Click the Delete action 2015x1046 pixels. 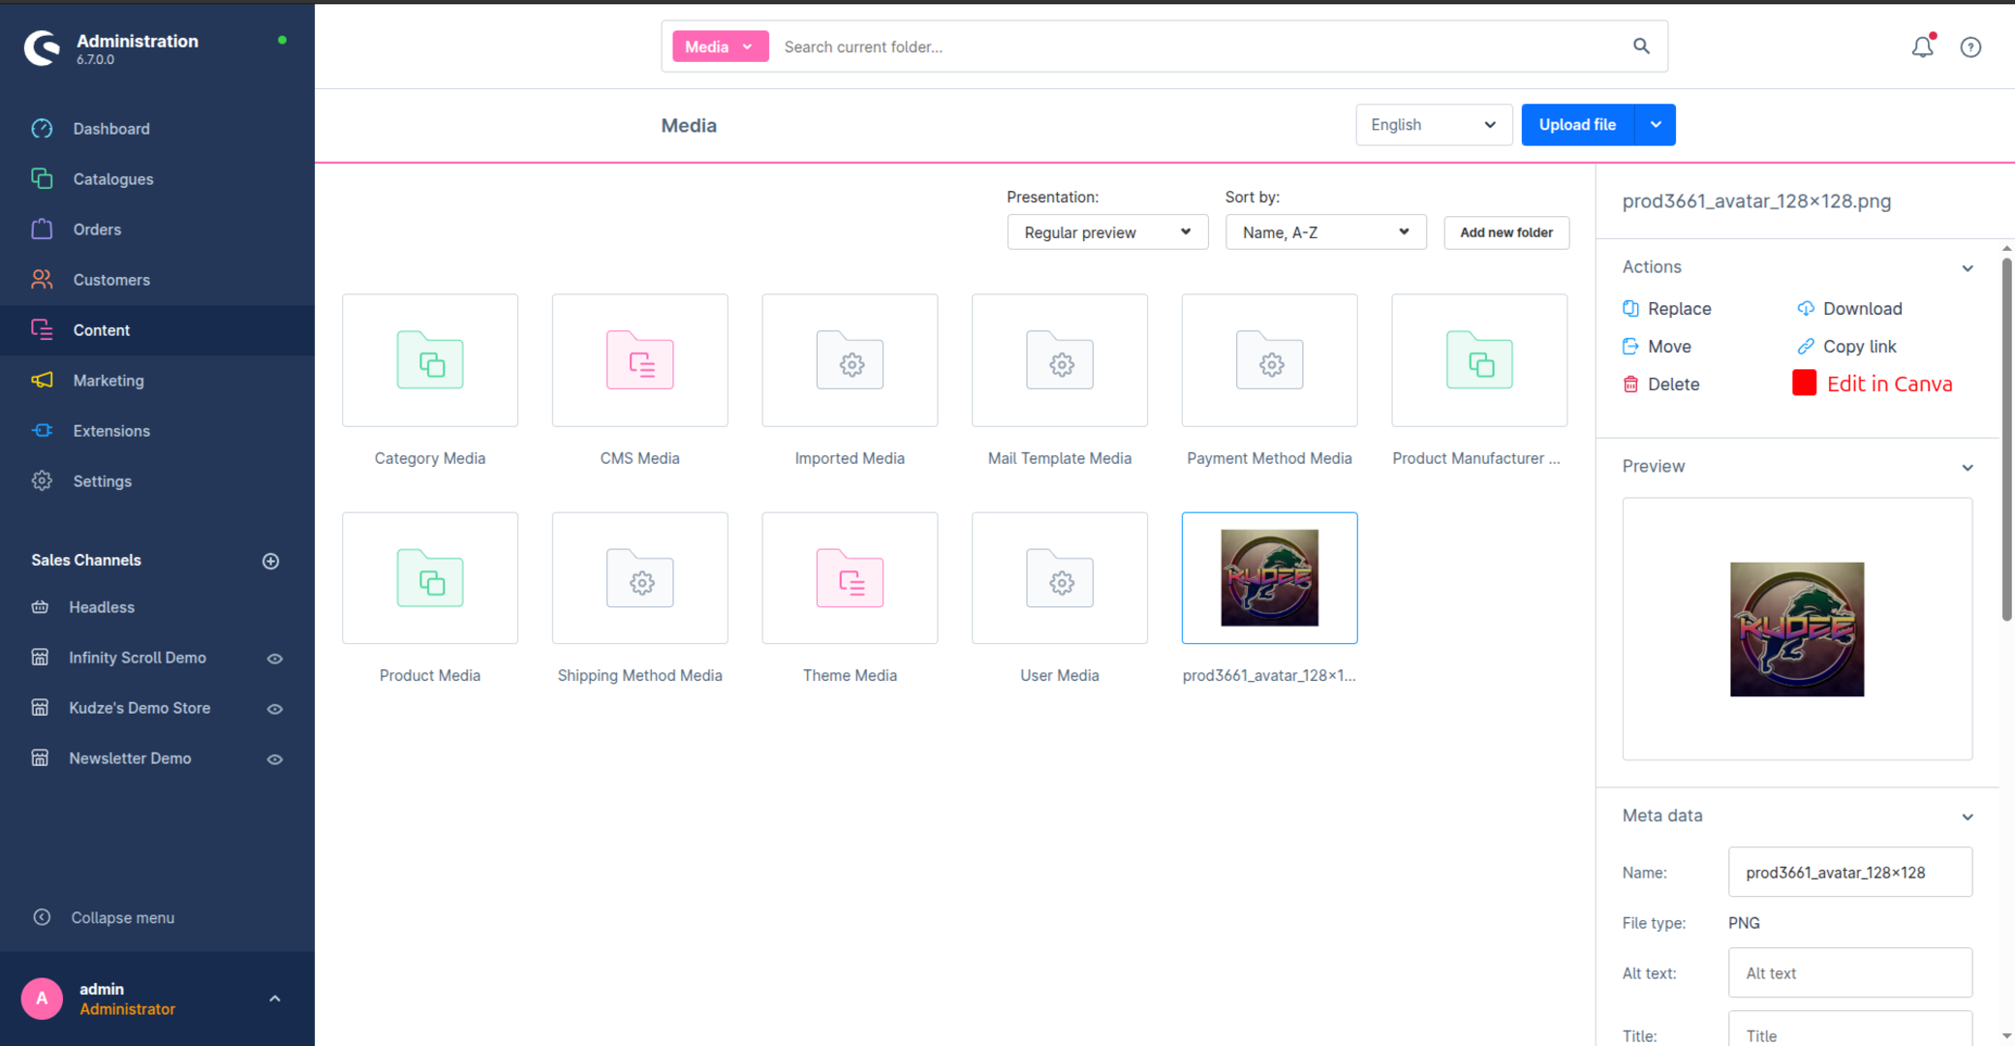coord(1661,385)
